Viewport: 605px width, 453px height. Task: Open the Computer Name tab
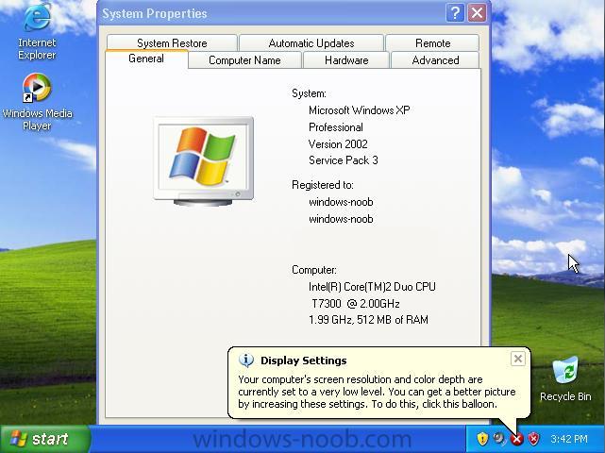(244, 60)
